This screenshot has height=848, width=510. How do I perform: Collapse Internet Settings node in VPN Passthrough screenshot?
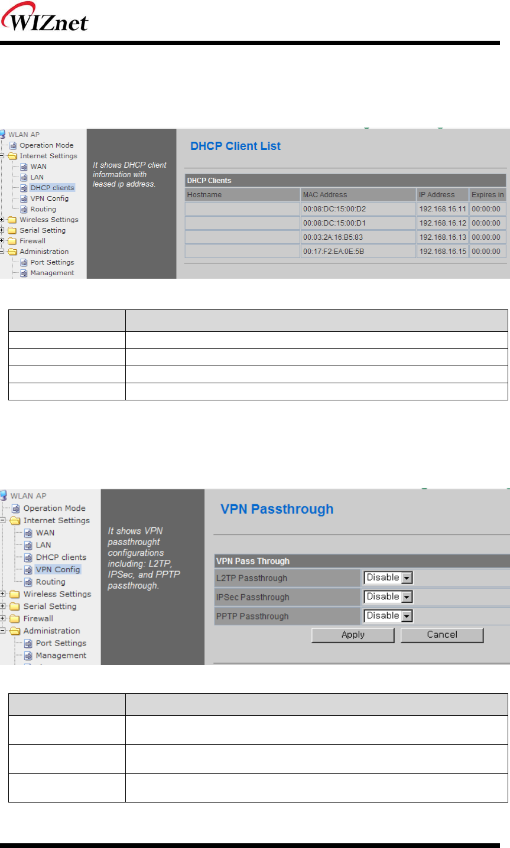point(3,520)
